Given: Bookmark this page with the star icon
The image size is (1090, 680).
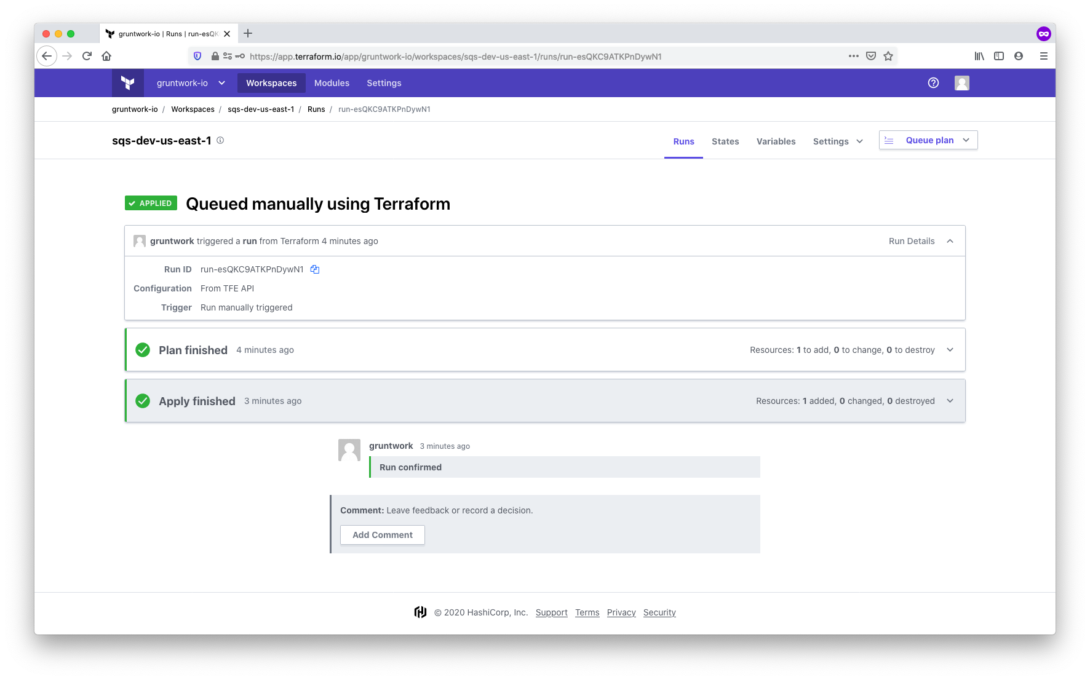Looking at the screenshot, I should click(888, 56).
